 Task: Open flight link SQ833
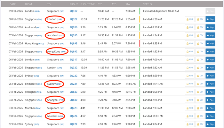73,92
